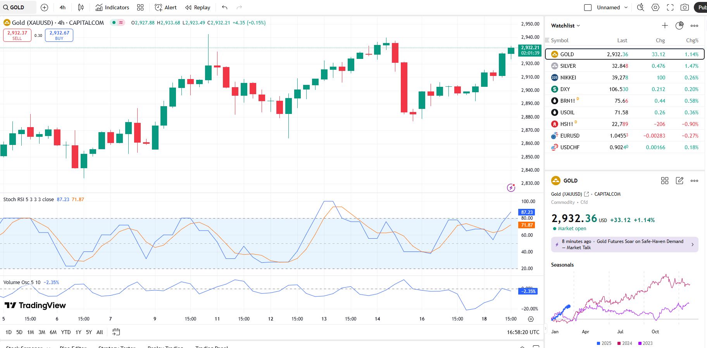
Task: Open the candlestick chart style picker
Action: coord(81,7)
